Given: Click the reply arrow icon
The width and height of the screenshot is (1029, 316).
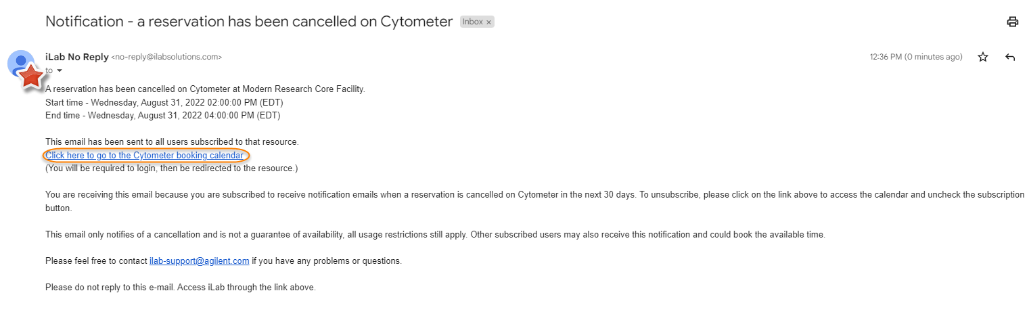Looking at the screenshot, I should pos(1010,58).
